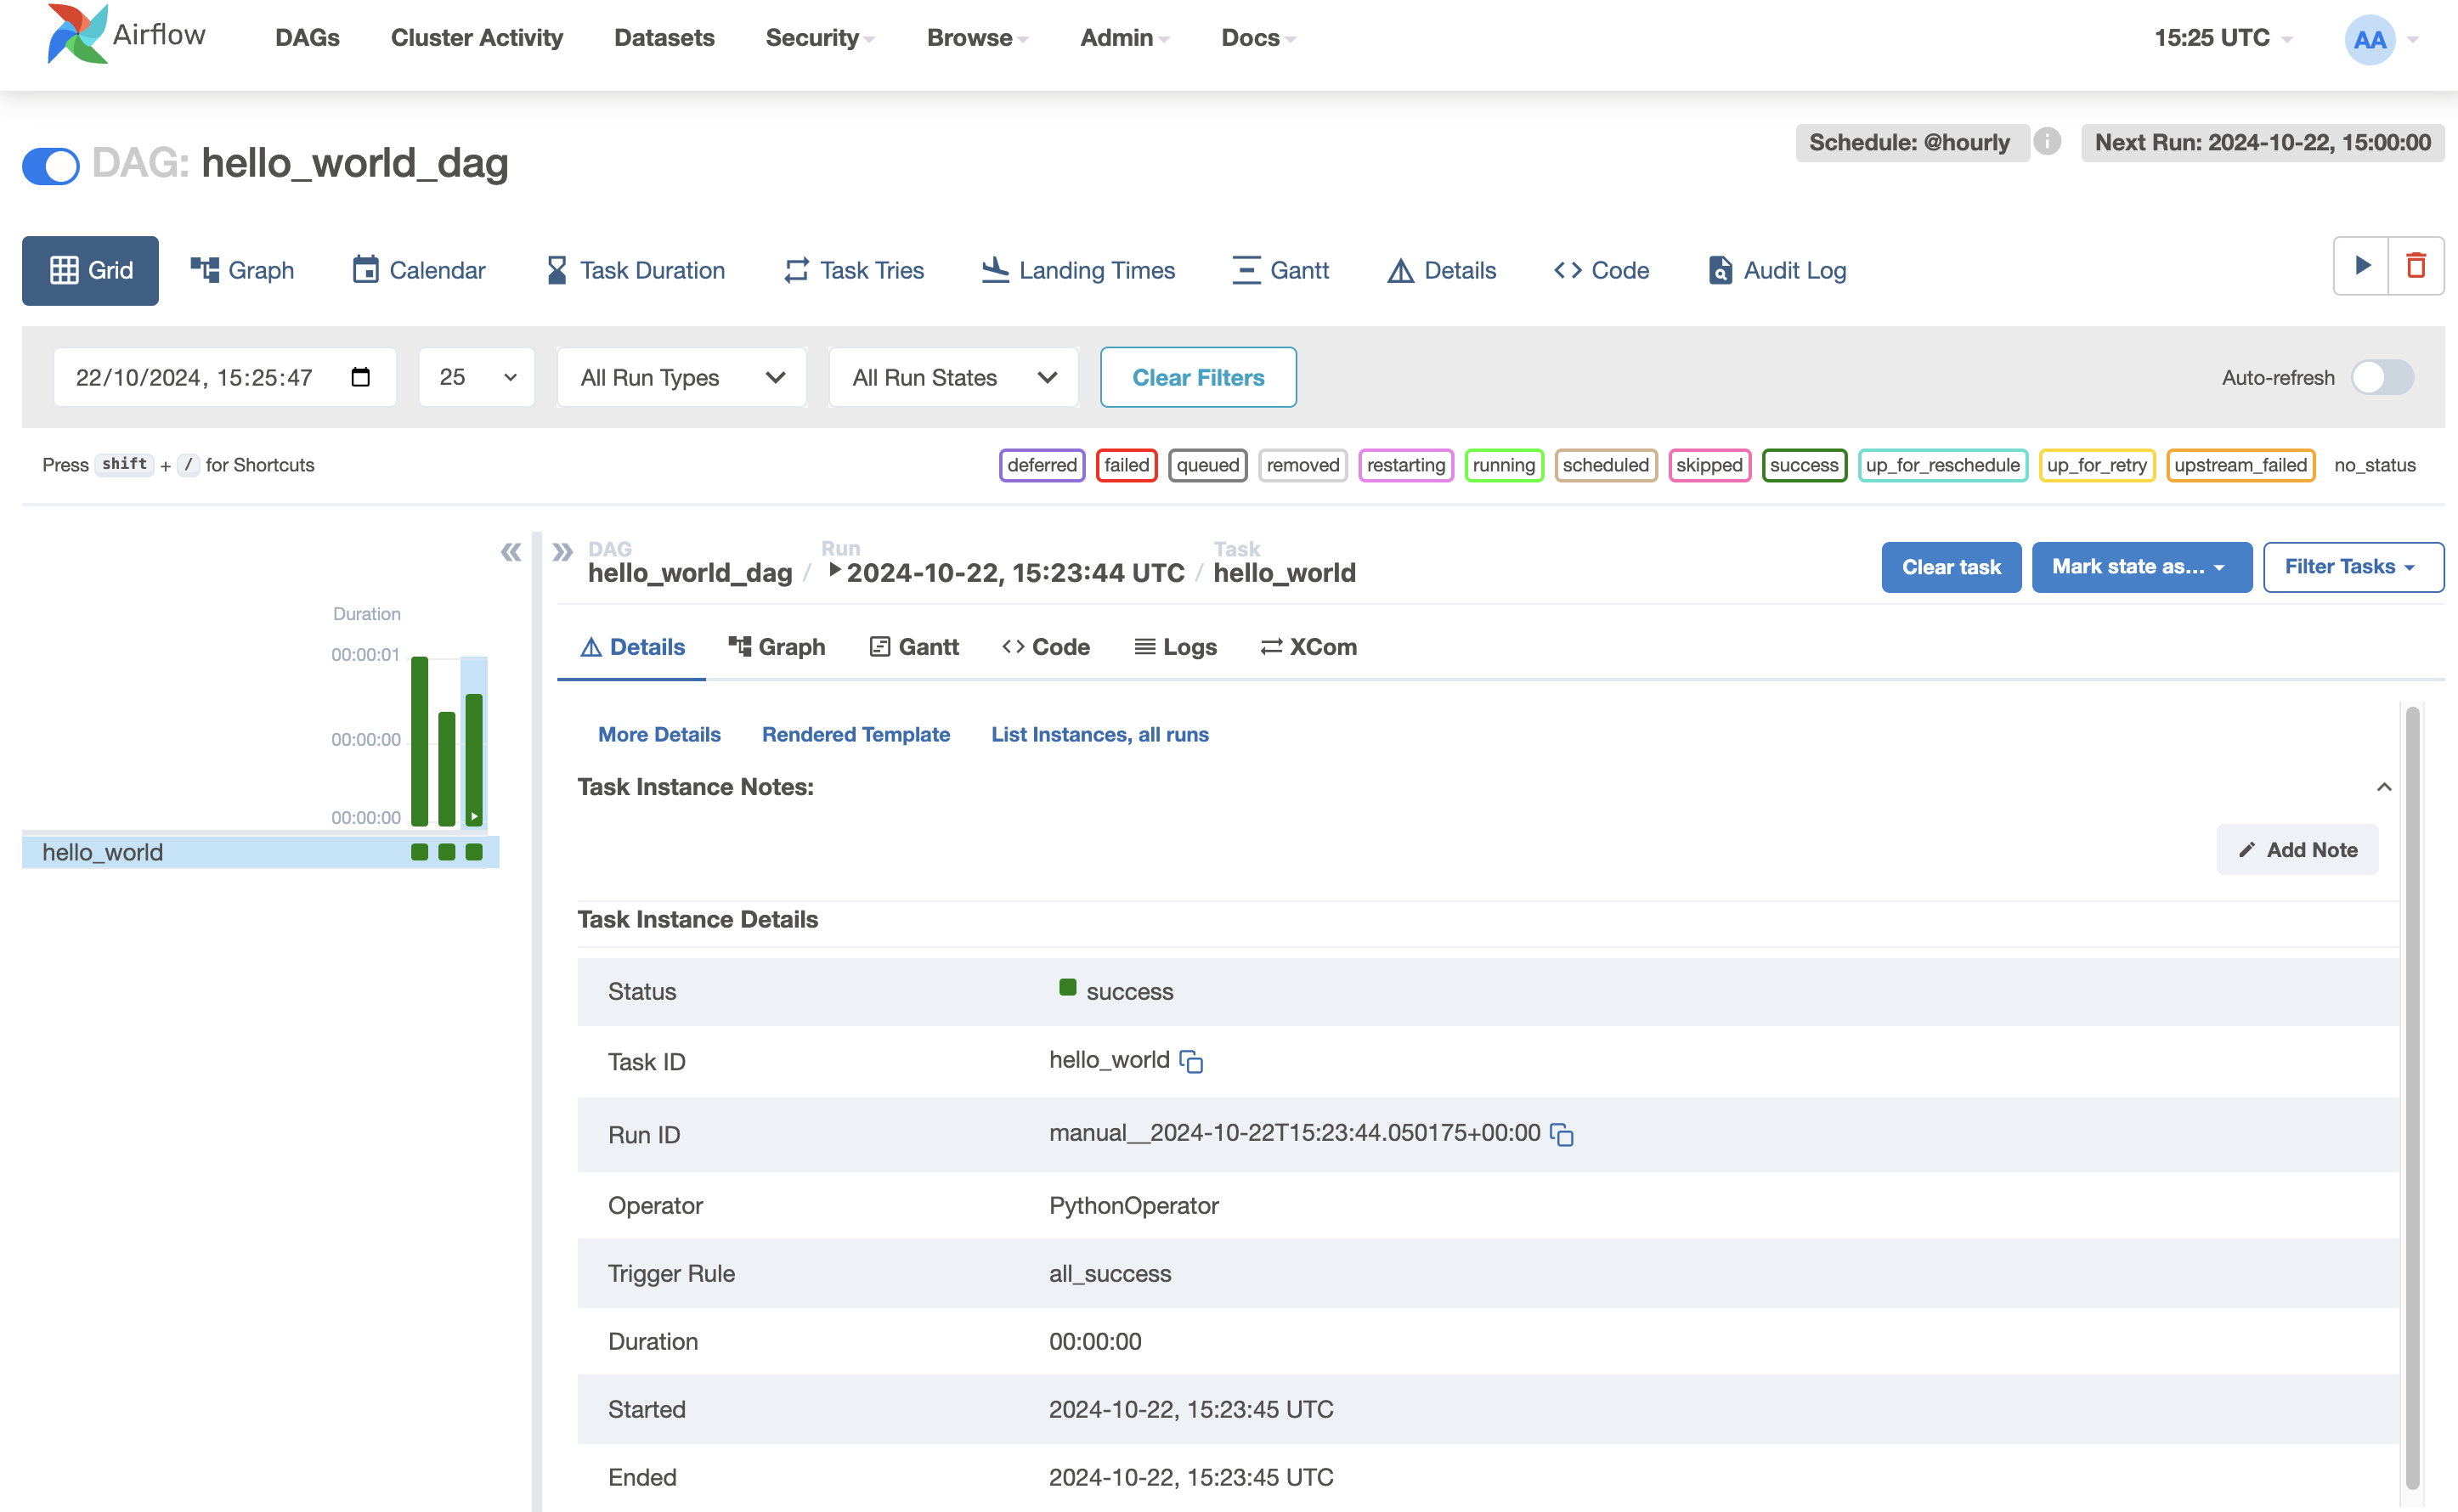Image resolution: width=2458 pixels, height=1512 pixels.
Task: Select the Grid view icon
Action: pyautogui.click(x=90, y=270)
